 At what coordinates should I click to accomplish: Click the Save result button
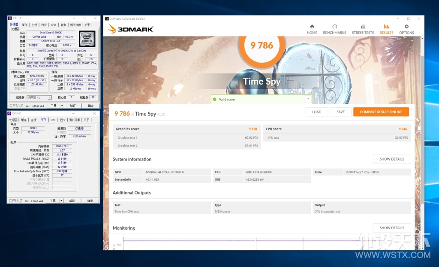pyautogui.click(x=340, y=112)
